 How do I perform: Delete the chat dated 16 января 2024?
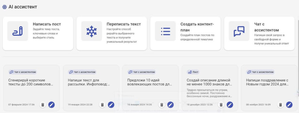tap(162, 105)
